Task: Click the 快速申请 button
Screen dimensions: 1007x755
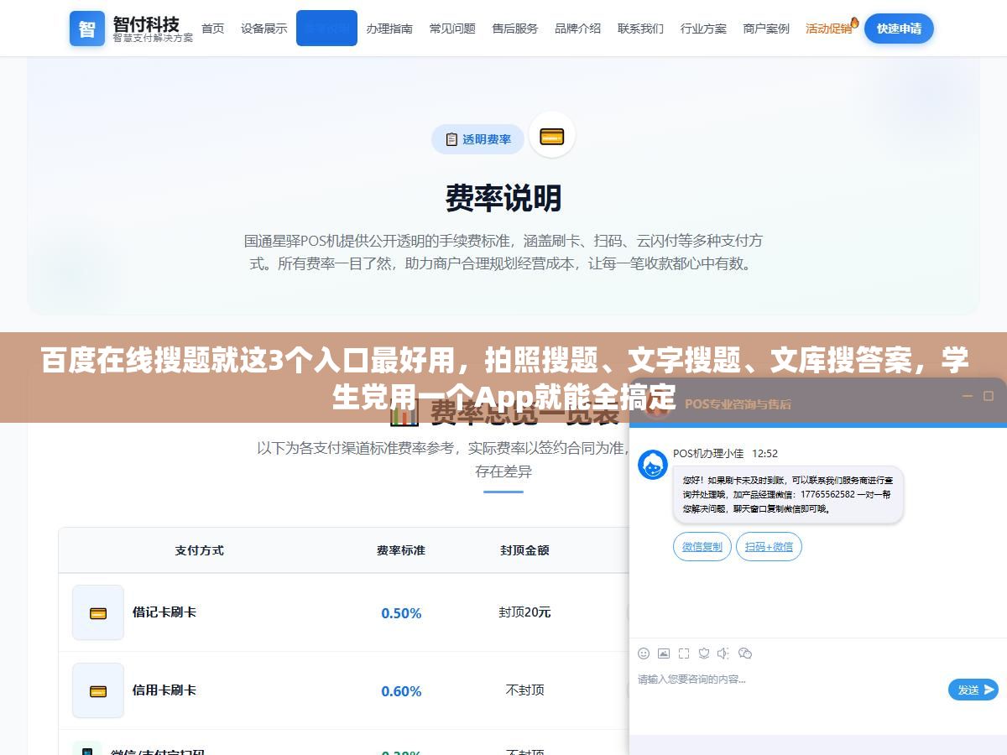Action: pos(899,29)
